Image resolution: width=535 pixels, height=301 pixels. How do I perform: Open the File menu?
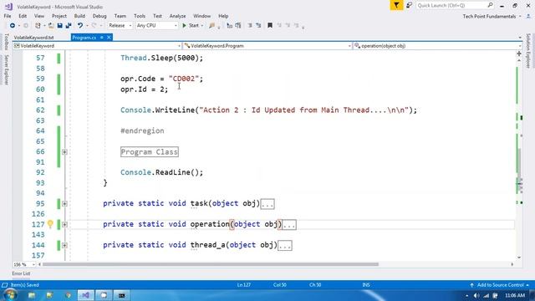[x=8, y=16]
